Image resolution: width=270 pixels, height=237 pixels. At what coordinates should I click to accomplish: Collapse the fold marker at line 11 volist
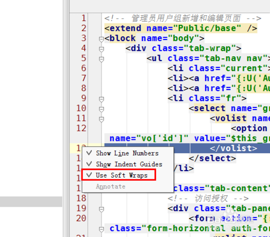[x=102, y=119]
